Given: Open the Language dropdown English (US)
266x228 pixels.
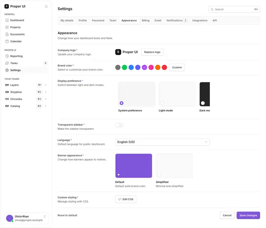Looking at the screenshot, I should [163, 142].
